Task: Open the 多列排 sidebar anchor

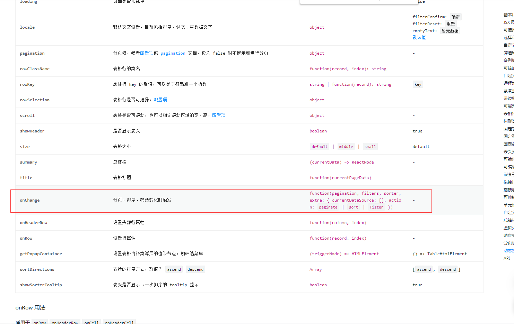Action: [508, 60]
